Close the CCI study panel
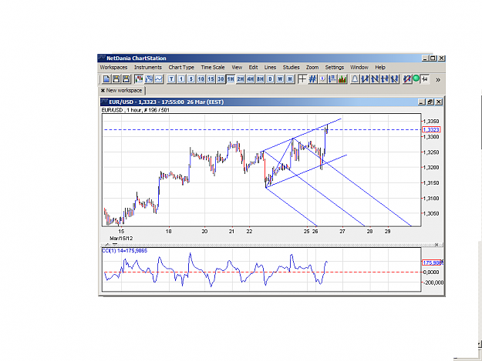Screen dimensions: 482x361 (436, 245)
